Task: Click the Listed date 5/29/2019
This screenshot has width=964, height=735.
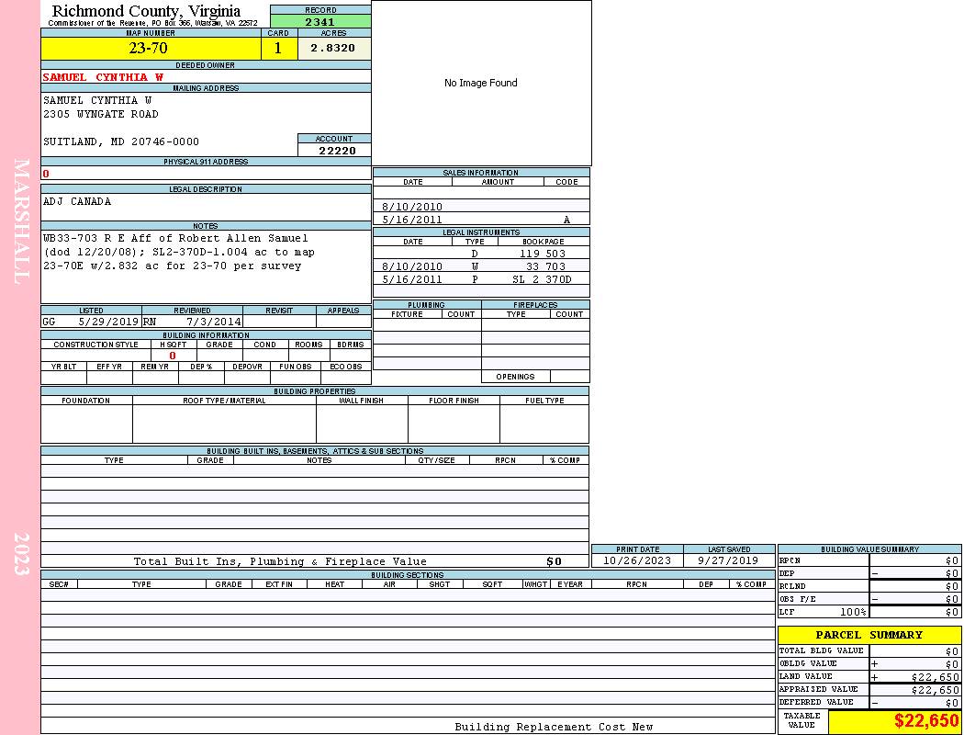Action: (x=108, y=322)
